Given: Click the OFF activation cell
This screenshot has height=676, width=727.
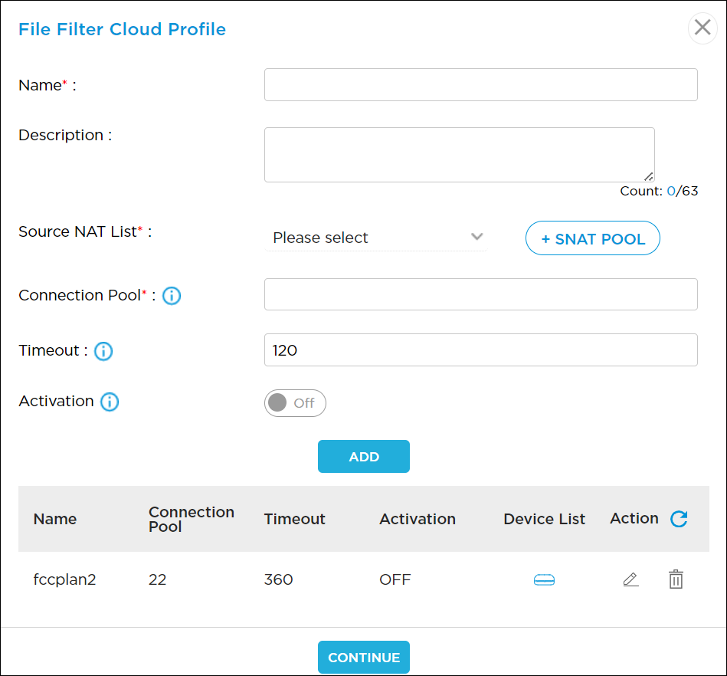Looking at the screenshot, I should [x=395, y=579].
